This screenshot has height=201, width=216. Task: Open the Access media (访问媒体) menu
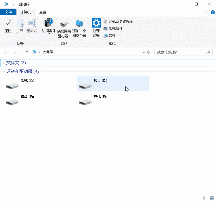[49, 26]
